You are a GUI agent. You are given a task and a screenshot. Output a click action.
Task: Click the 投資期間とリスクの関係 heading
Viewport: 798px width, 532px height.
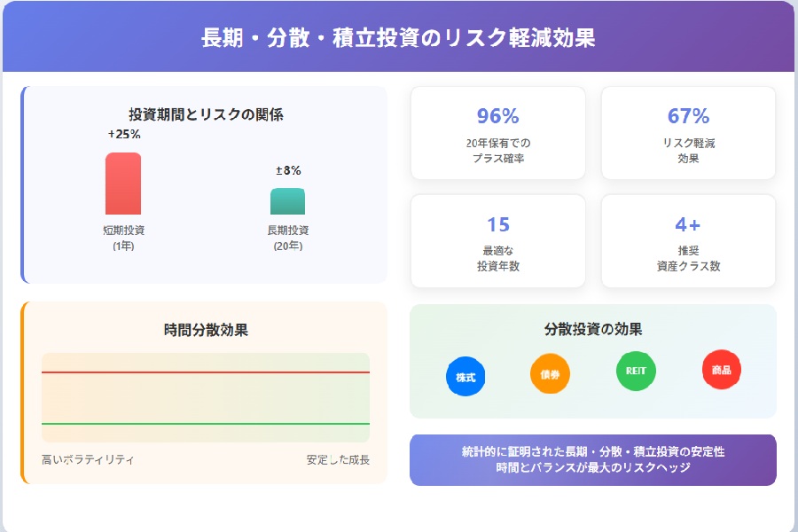click(206, 114)
